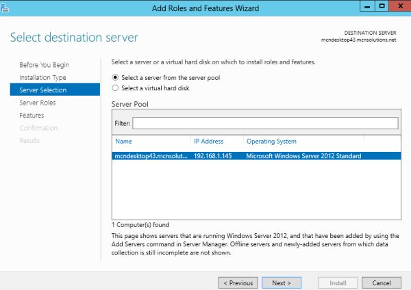Choose the virtual hard disk option
Screen dimensions: 411x290
pyautogui.click(x=115, y=88)
